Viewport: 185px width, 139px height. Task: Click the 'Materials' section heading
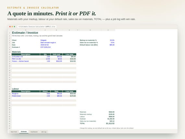pyautogui.click(x=16, y=52)
